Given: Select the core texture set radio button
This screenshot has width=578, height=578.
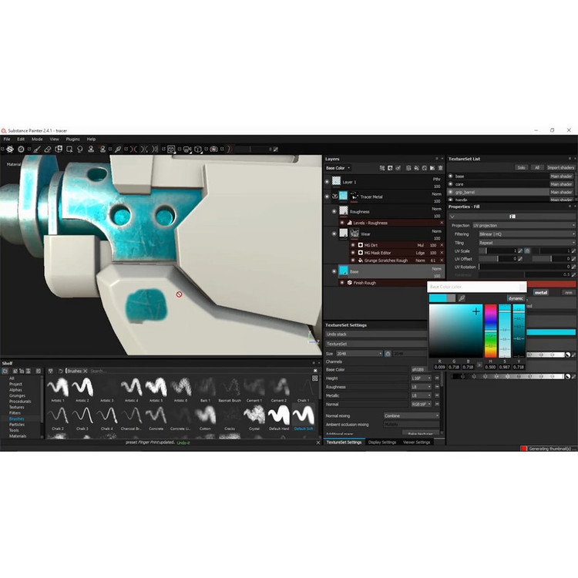Looking at the screenshot, I should click(x=452, y=184).
